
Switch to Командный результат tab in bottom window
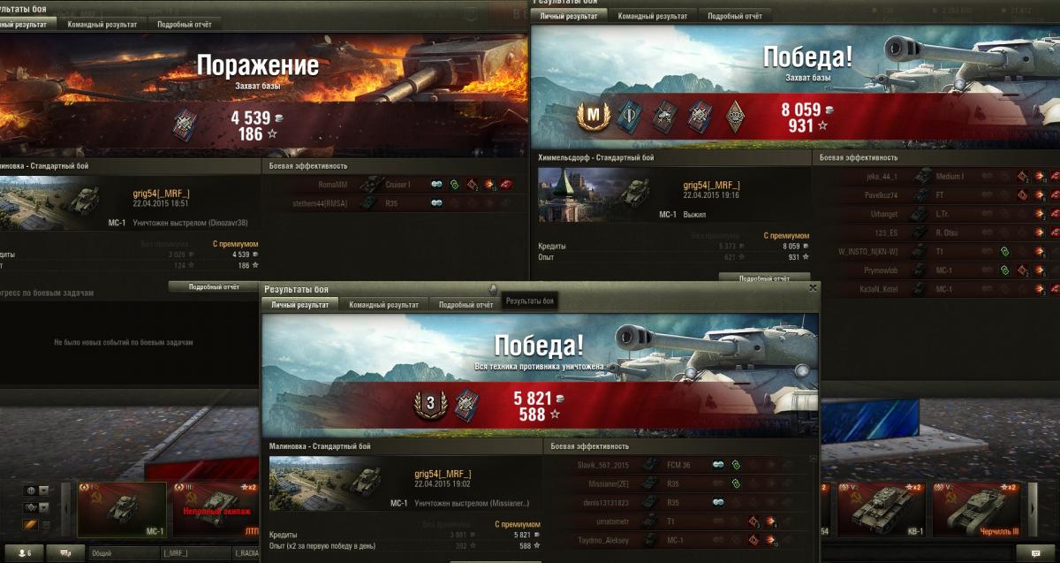click(x=383, y=304)
